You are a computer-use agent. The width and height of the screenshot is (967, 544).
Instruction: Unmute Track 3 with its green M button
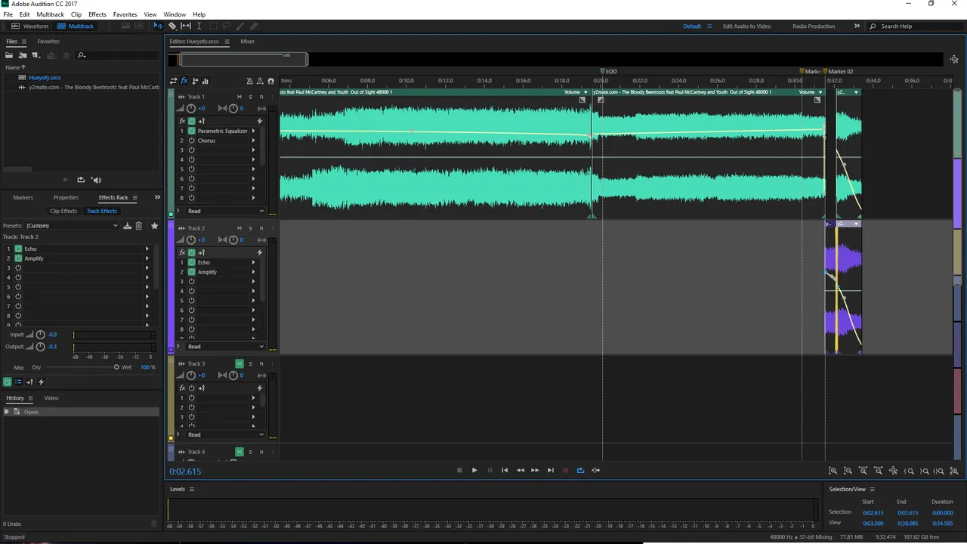(239, 363)
